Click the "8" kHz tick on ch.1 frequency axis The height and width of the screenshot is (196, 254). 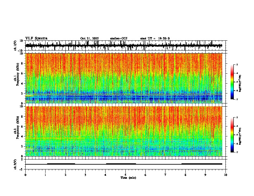[22, 63]
